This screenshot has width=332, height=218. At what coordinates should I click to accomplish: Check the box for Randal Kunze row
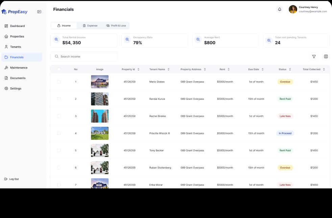[59, 99]
